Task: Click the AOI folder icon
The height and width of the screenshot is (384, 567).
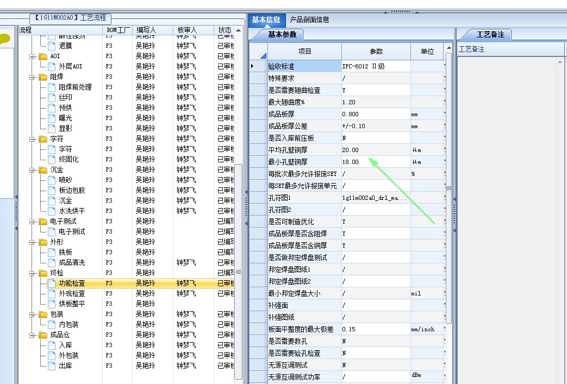Action: point(43,56)
